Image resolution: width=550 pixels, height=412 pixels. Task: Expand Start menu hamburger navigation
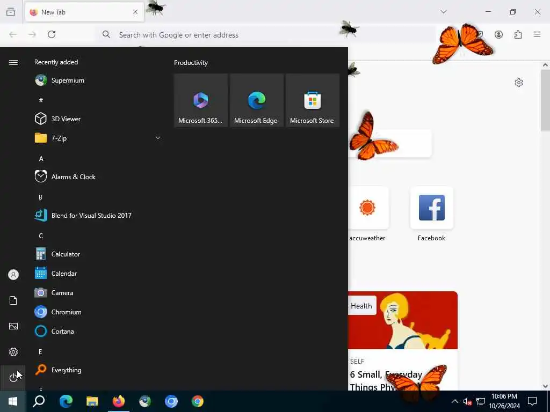[x=13, y=62]
